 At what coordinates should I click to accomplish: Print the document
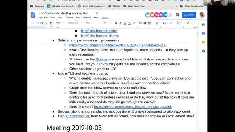click(x=42, y=23)
